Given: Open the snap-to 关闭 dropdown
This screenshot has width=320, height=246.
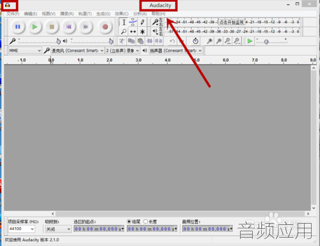Looking at the screenshot, I should point(58,229).
